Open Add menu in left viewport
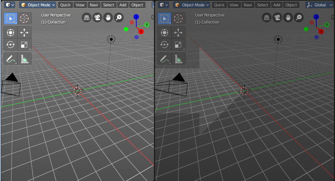 pyautogui.click(x=123, y=5)
